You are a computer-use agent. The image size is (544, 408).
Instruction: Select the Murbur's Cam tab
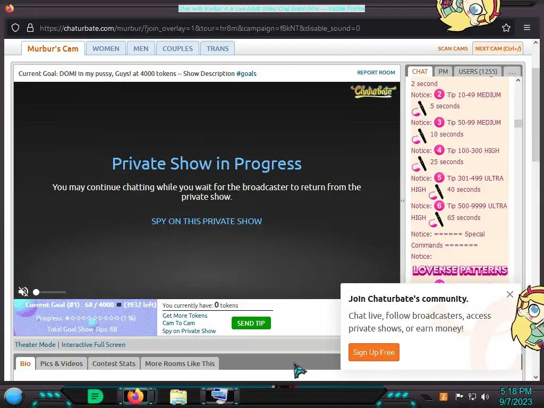point(53,48)
